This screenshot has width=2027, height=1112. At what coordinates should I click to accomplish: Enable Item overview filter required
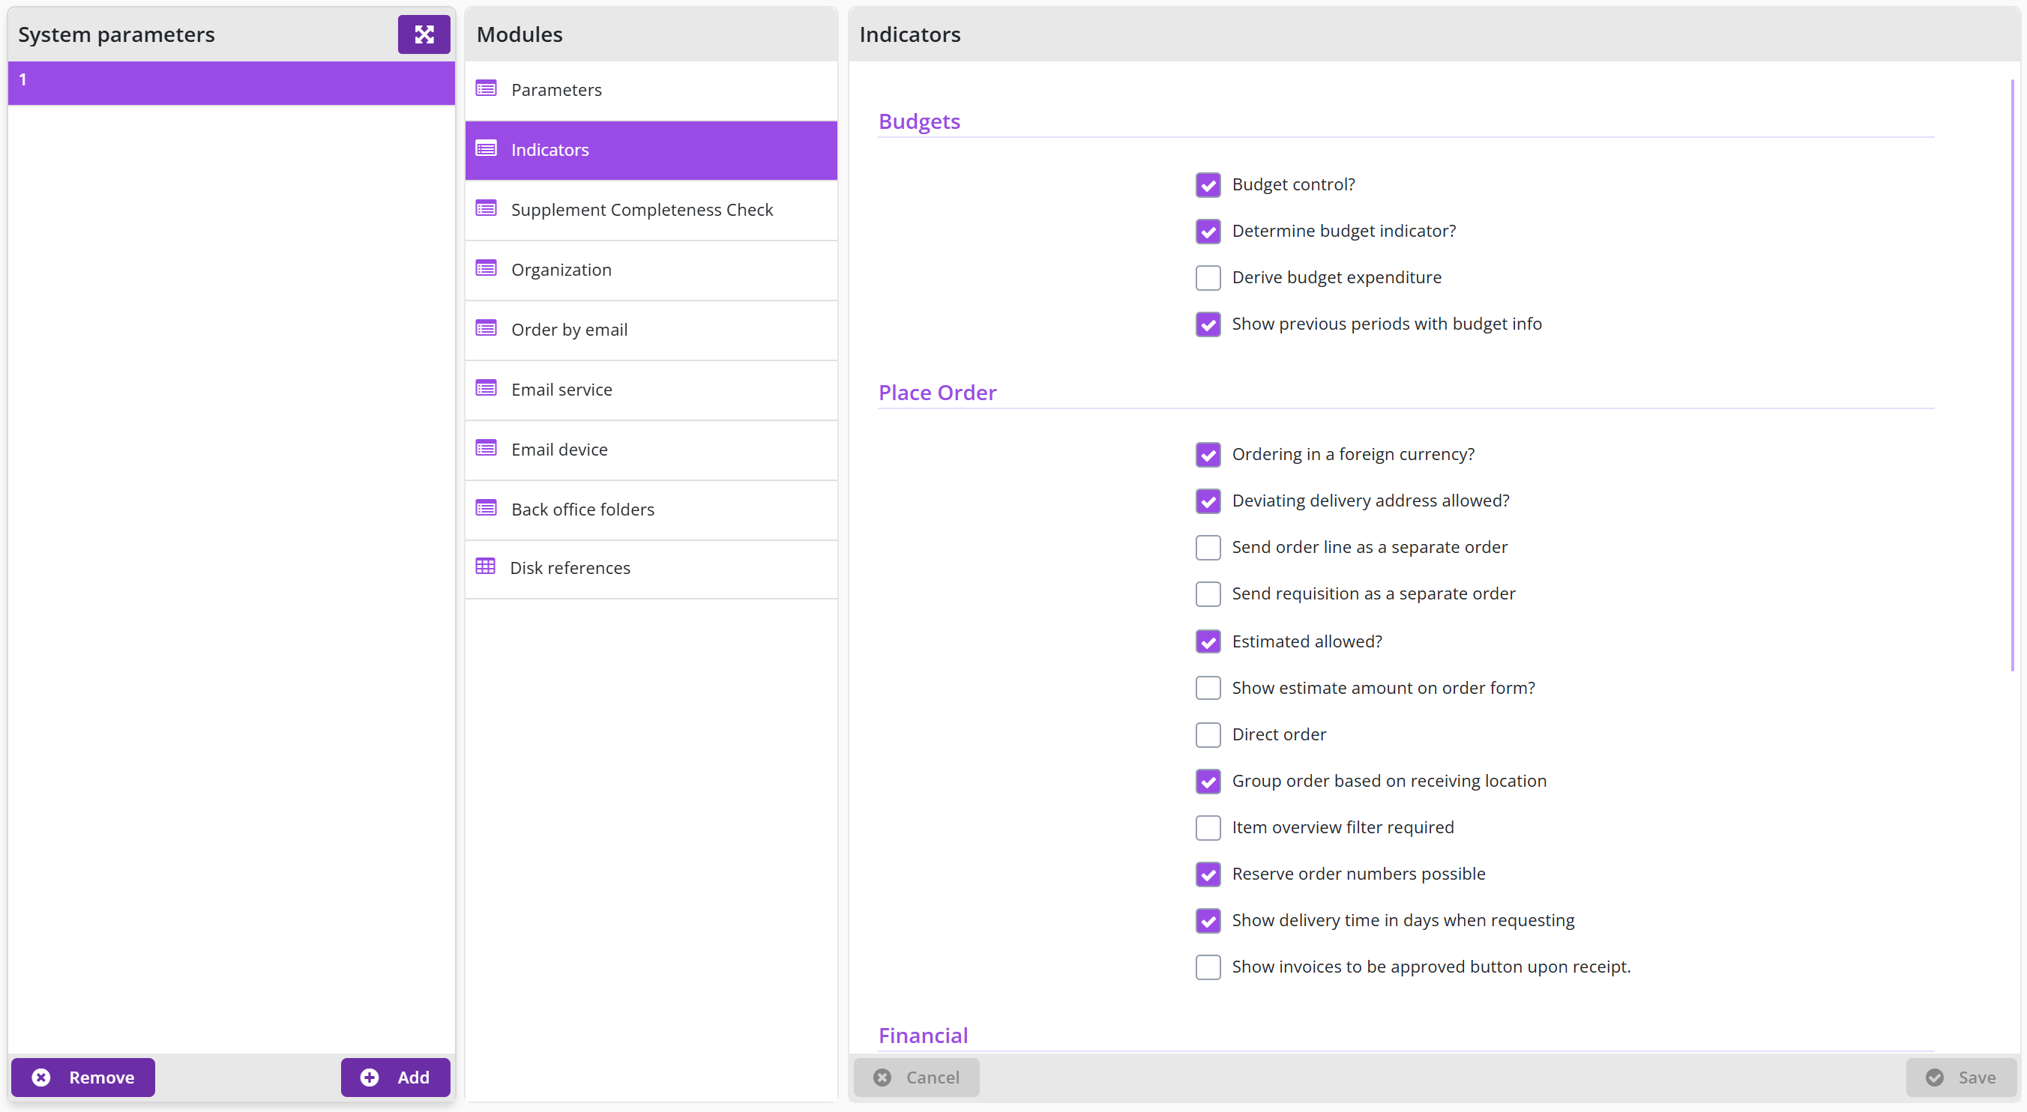click(1208, 827)
